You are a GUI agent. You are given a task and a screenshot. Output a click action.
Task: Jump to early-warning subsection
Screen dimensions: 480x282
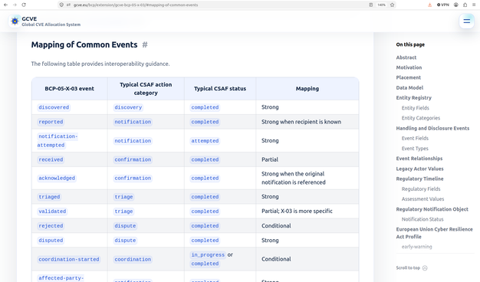tap(416, 247)
